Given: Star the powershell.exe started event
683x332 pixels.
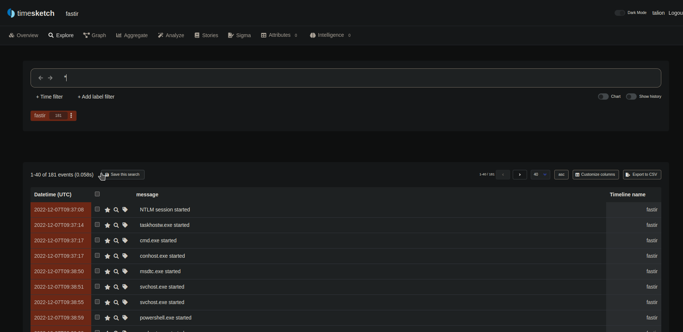Looking at the screenshot, I should pos(107,318).
